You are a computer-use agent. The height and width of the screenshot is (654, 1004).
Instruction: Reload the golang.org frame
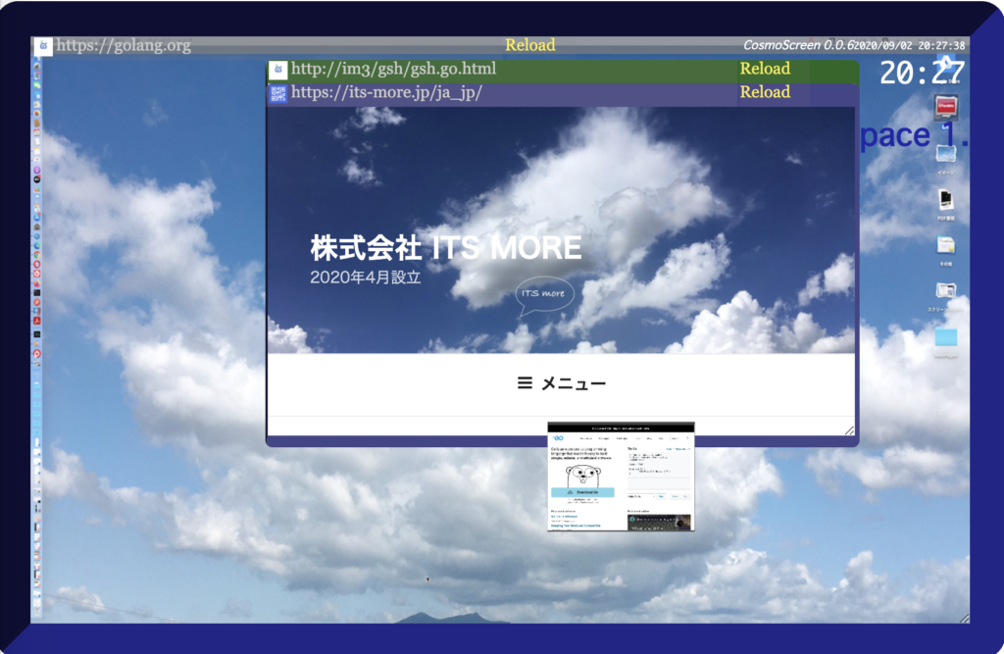(x=529, y=45)
